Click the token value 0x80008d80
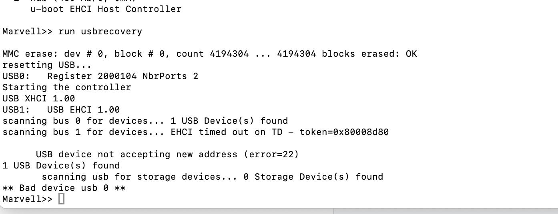 pos(344,132)
